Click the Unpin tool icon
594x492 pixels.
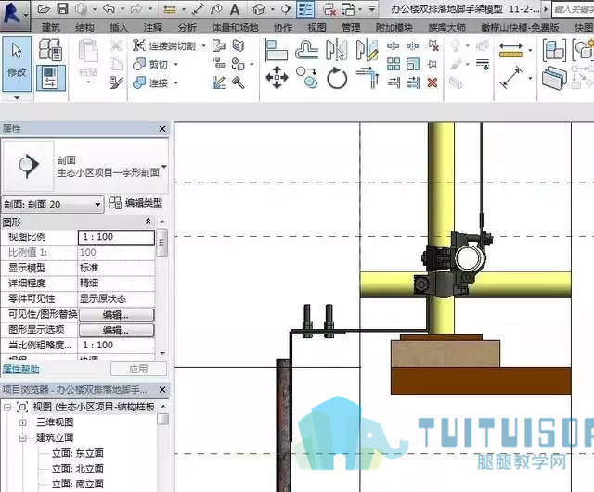click(x=433, y=46)
